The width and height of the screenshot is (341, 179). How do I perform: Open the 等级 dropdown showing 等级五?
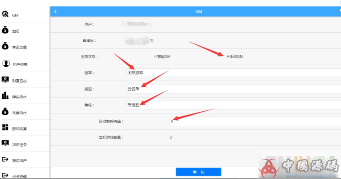[x=233, y=105]
